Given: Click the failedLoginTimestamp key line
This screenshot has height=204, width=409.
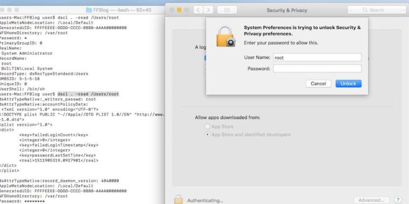Looking at the screenshot, I should click(59, 145).
